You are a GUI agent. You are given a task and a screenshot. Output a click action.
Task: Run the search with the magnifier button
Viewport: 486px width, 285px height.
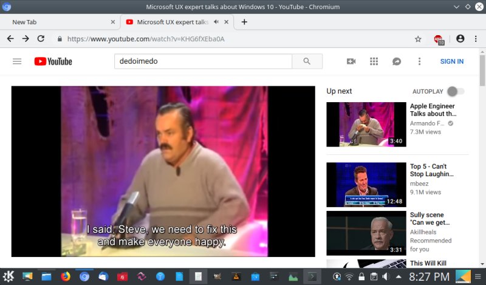[x=307, y=61]
